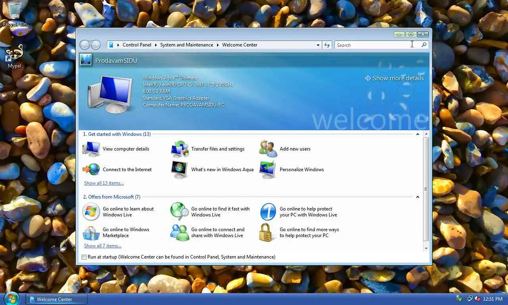The image size is (508, 305).
Task: Open the Personalize Windows icon
Action: tap(268, 170)
